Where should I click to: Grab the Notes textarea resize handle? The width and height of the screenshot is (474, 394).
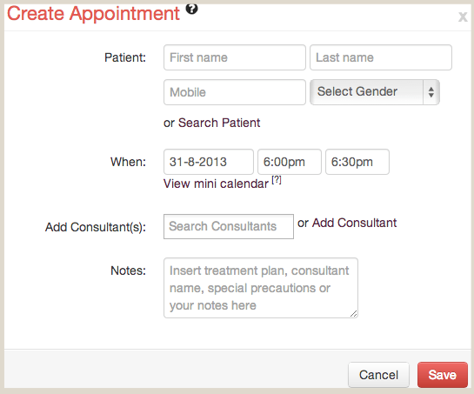tap(353, 314)
